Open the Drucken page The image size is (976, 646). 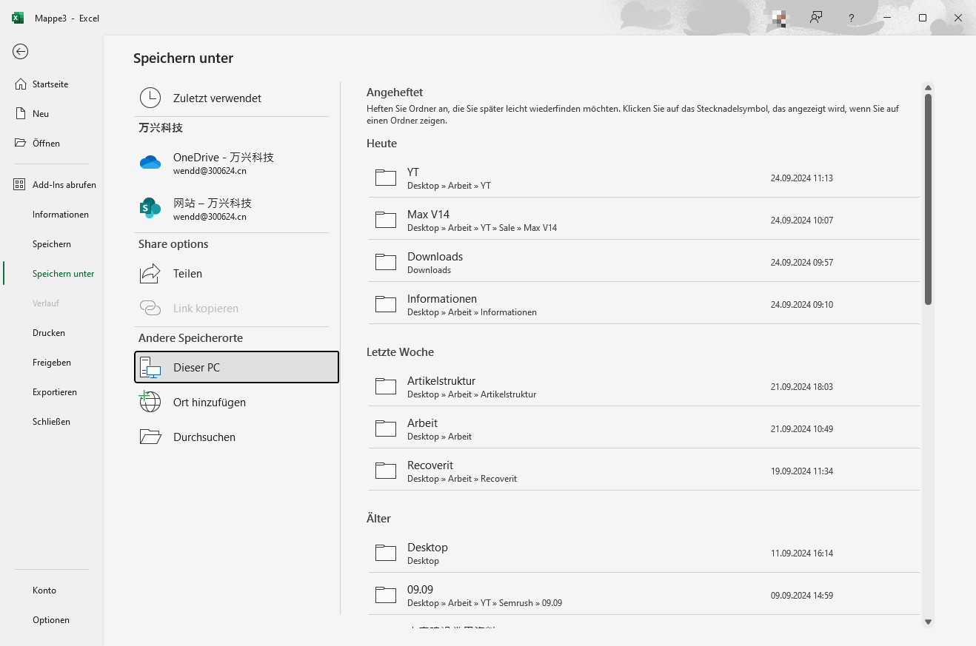(49, 333)
